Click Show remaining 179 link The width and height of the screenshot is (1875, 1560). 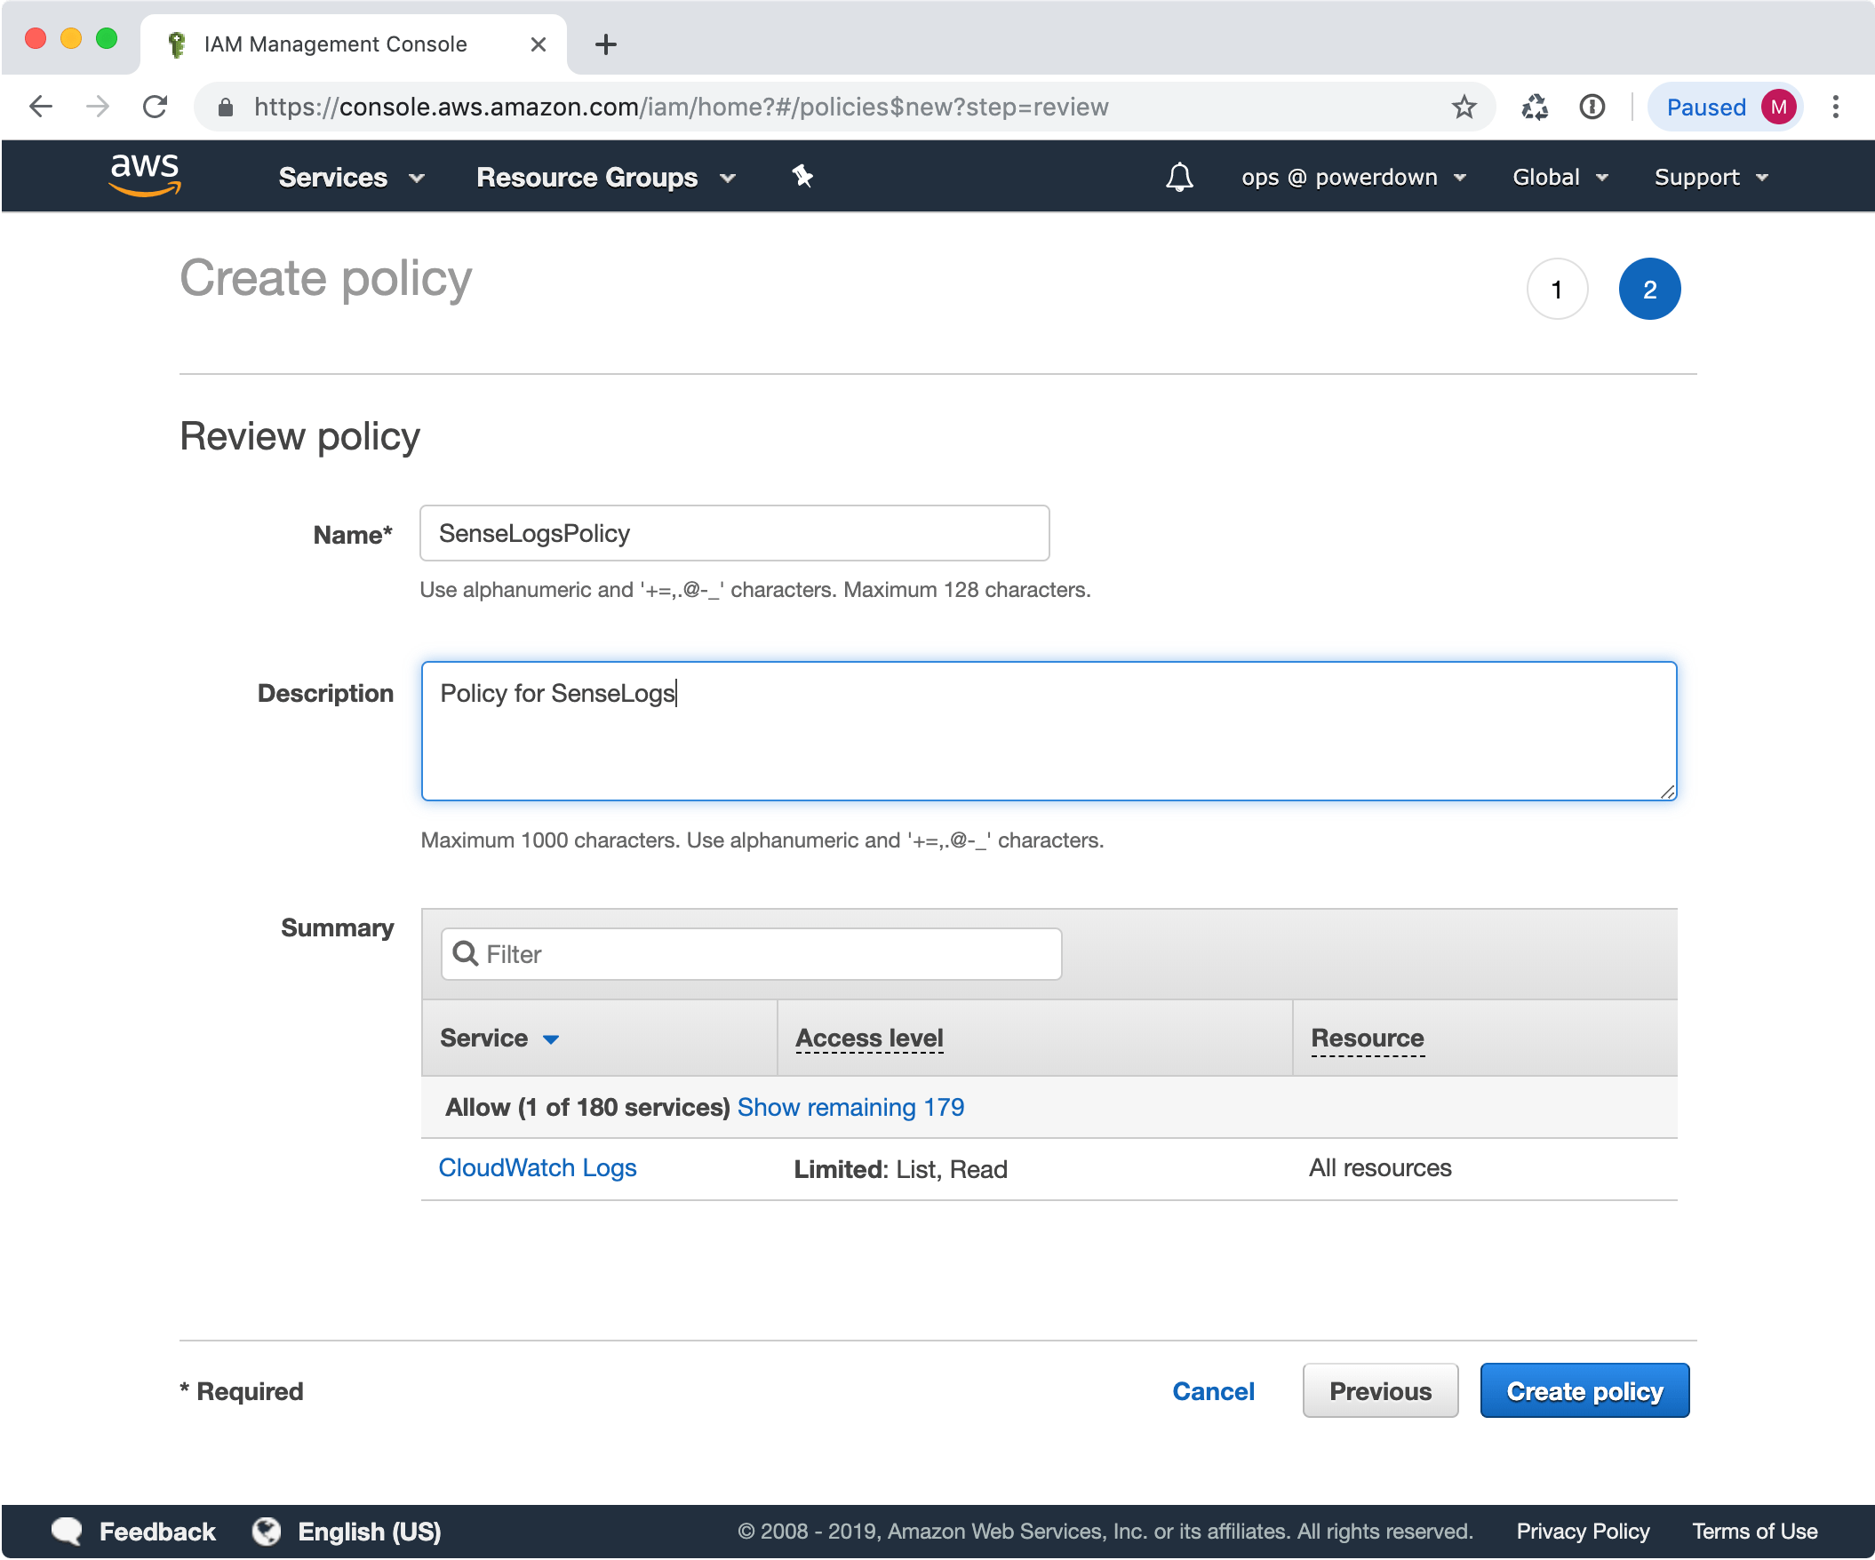[850, 1108]
